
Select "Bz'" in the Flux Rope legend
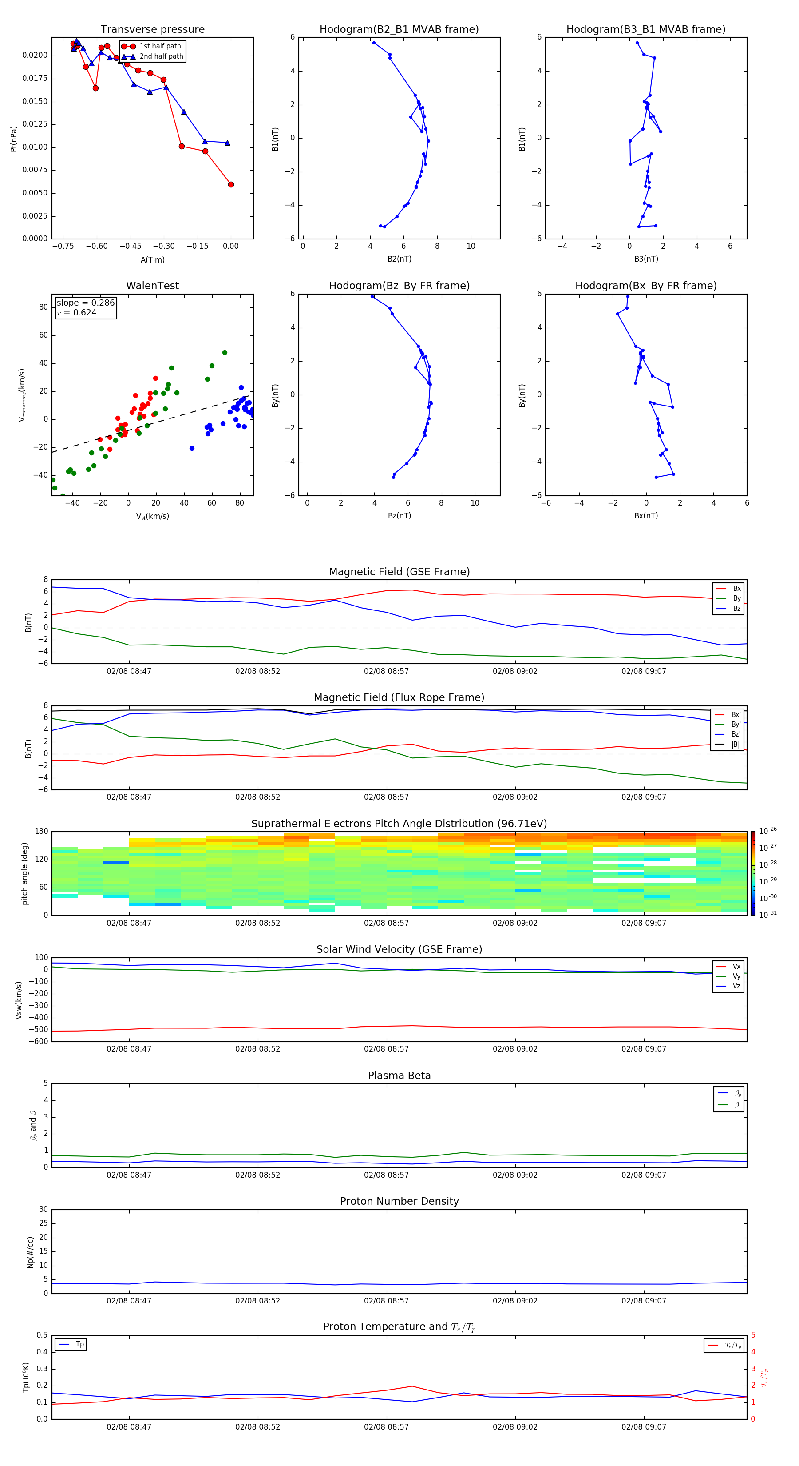(728, 734)
